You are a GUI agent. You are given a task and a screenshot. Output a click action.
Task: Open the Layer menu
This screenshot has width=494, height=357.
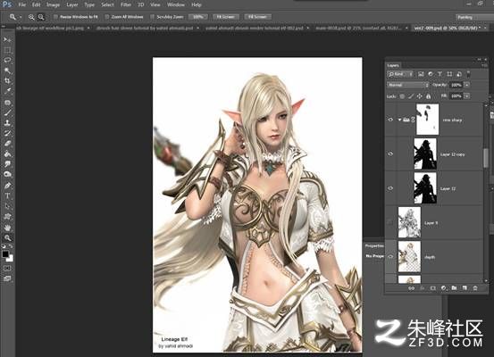(72, 4)
